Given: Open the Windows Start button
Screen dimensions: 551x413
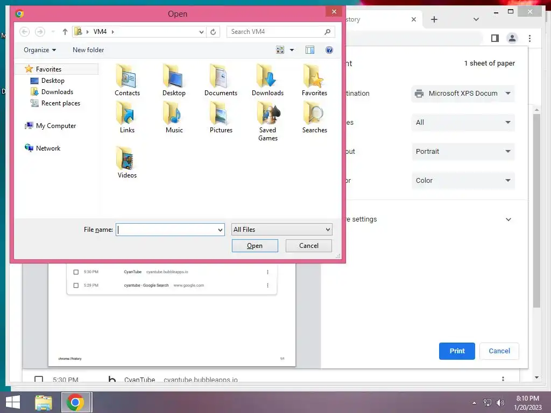Looking at the screenshot, I should point(13,402).
